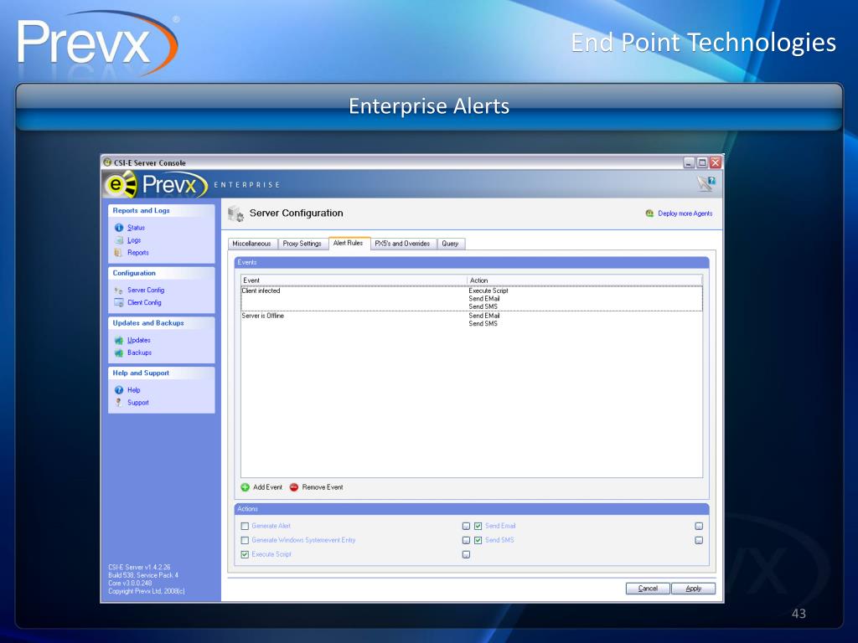This screenshot has height=643, width=858.
Task: Maximize the CSI-E Server Console window
Action: [702, 162]
